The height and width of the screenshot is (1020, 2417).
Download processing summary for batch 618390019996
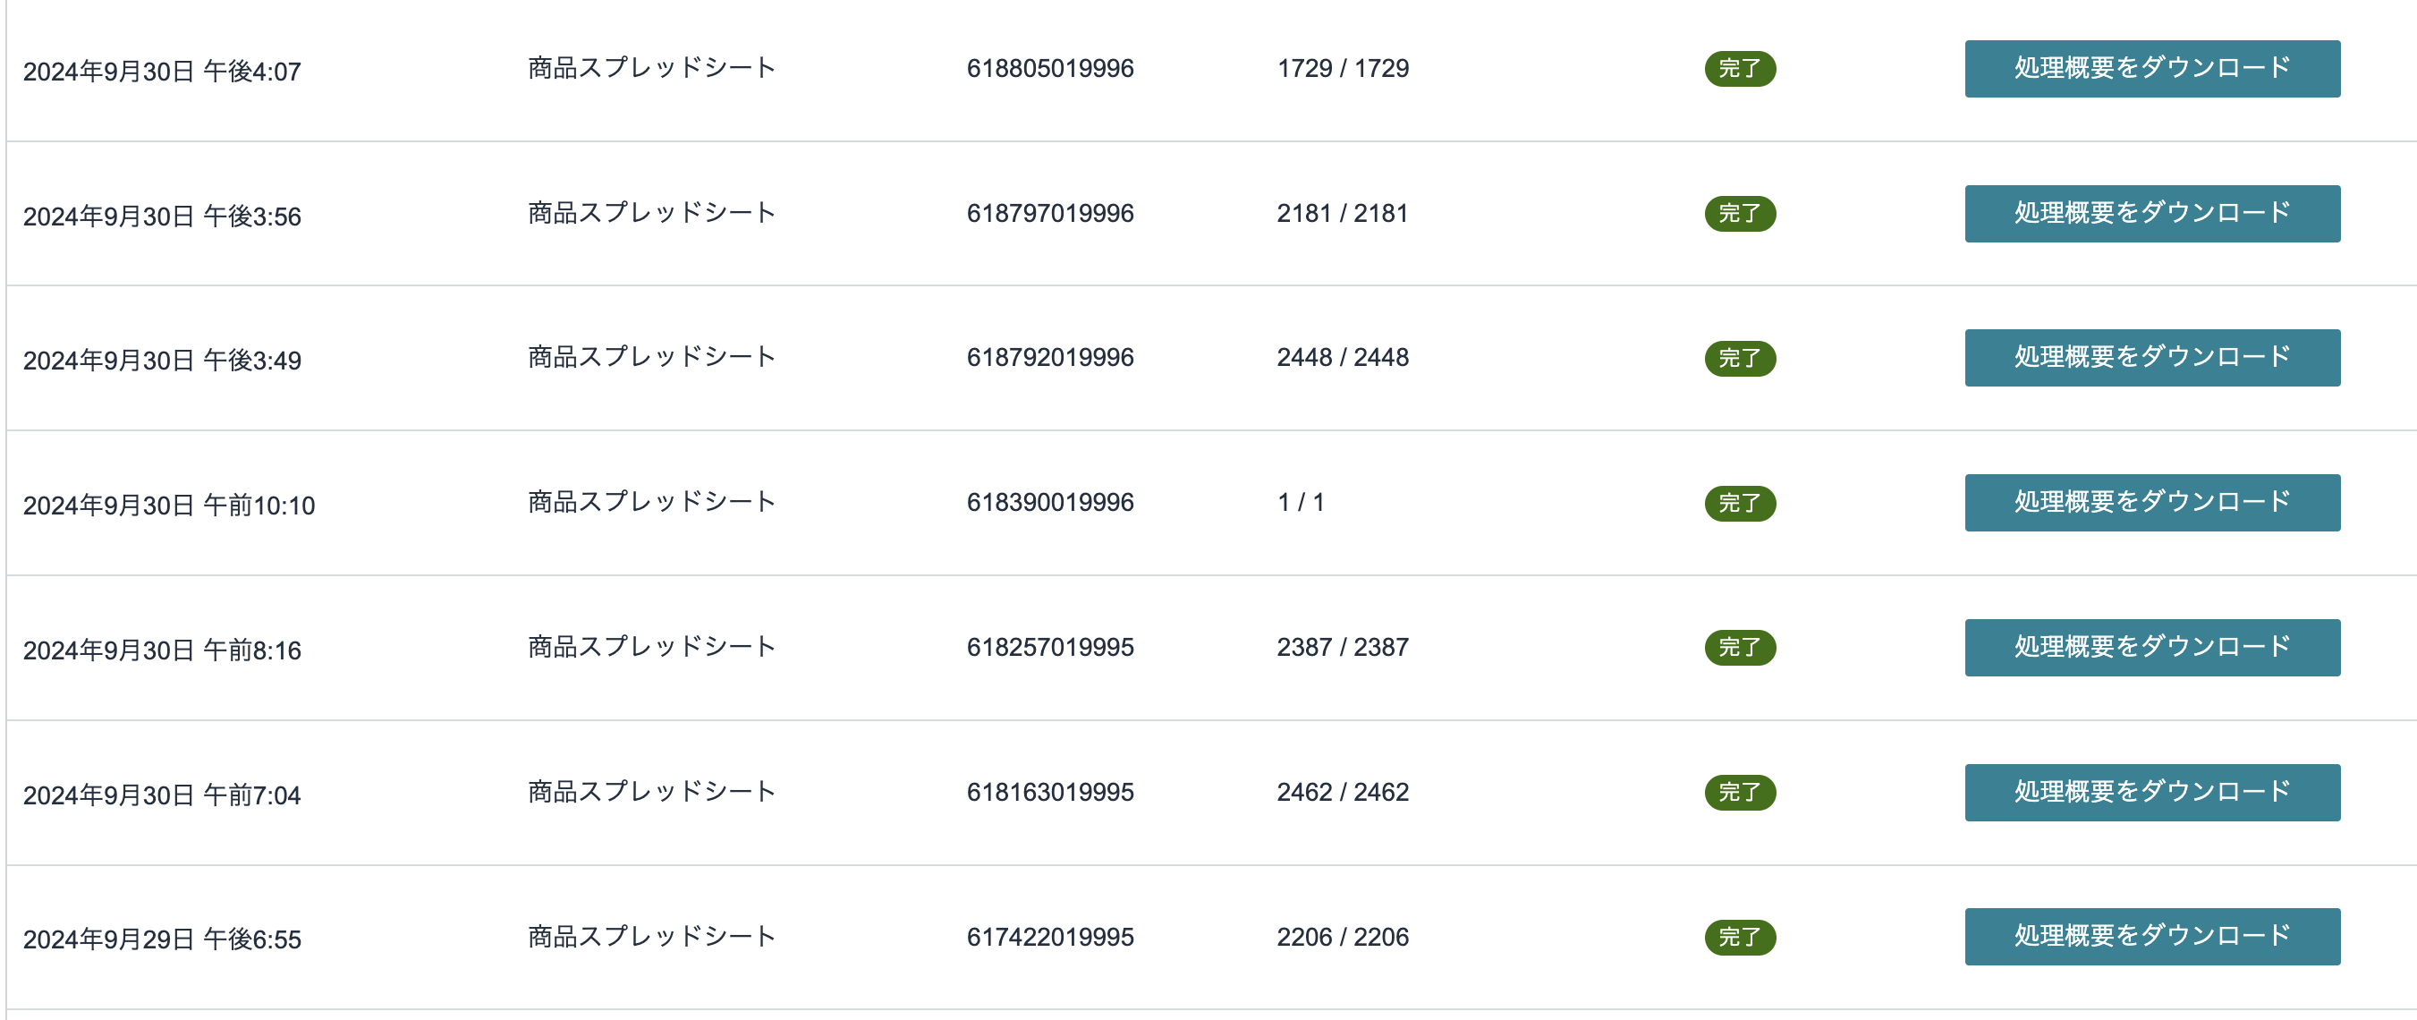pyautogui.click(x=2151, y=502)
